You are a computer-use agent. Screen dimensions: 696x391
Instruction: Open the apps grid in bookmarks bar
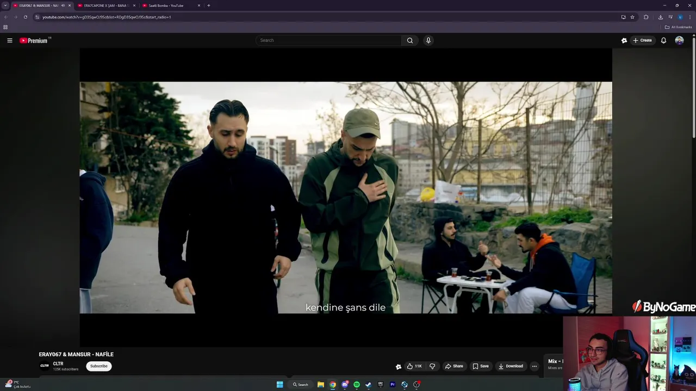[5, 27]
